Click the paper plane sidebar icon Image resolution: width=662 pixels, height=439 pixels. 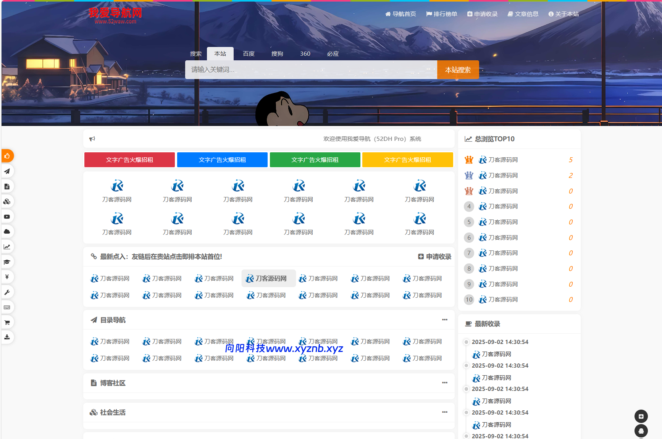pos(7,171)
